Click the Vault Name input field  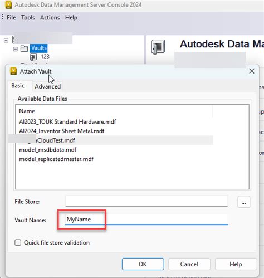(x=146, y=220)
